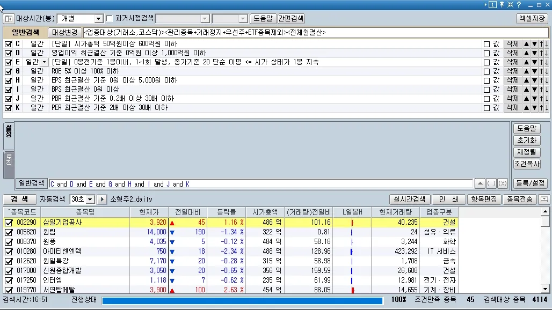Viewport: 552px width, 310px height.
Task: Expand the 일간 period dropdown for condition E
Action: click(44, 62)
